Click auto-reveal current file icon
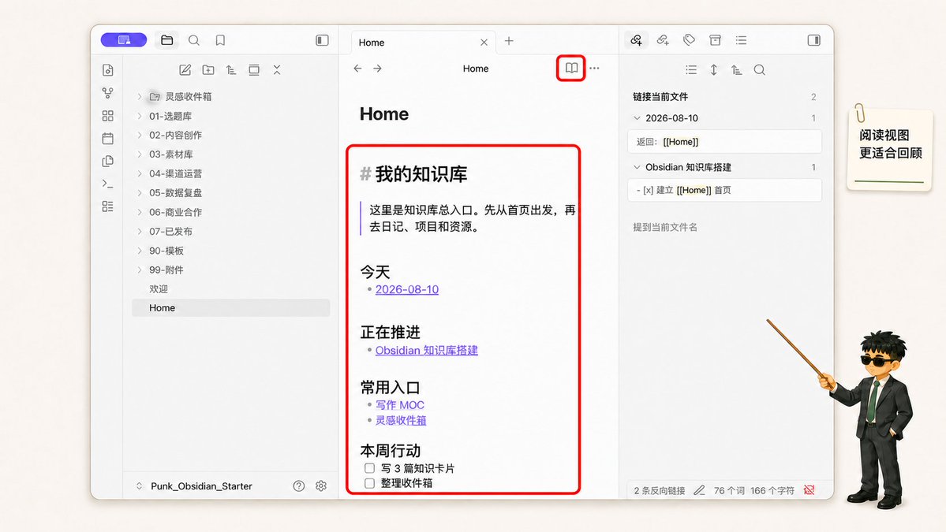Viewport: 946px width, 532px height. 254,70
